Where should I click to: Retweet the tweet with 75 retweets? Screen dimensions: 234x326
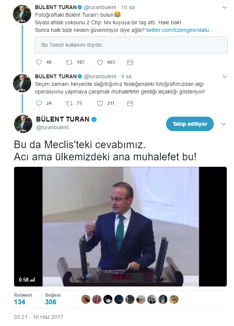[70, 103]
